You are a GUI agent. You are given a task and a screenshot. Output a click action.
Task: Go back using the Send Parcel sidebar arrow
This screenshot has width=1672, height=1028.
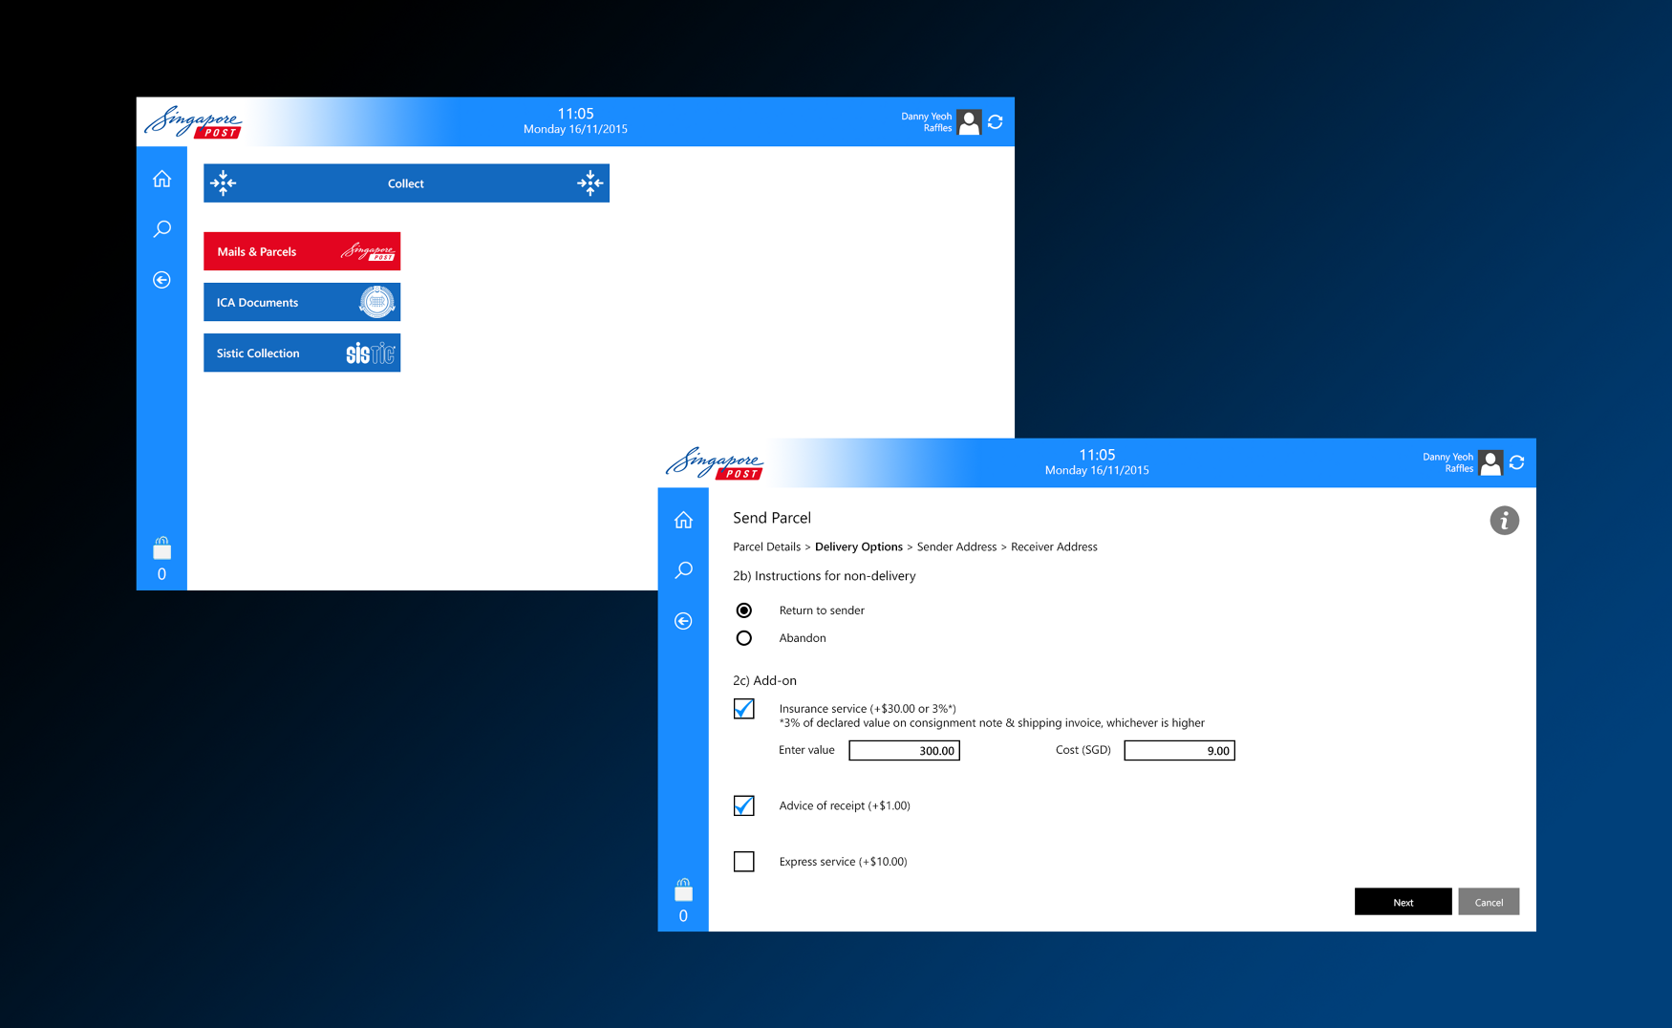click(x=683, y=621)
